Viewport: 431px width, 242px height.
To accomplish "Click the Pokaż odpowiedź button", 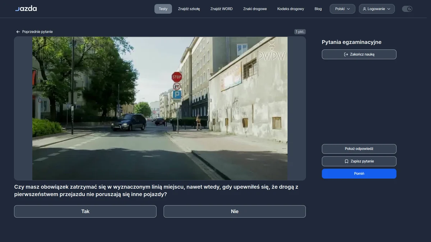I will [359, 149].
